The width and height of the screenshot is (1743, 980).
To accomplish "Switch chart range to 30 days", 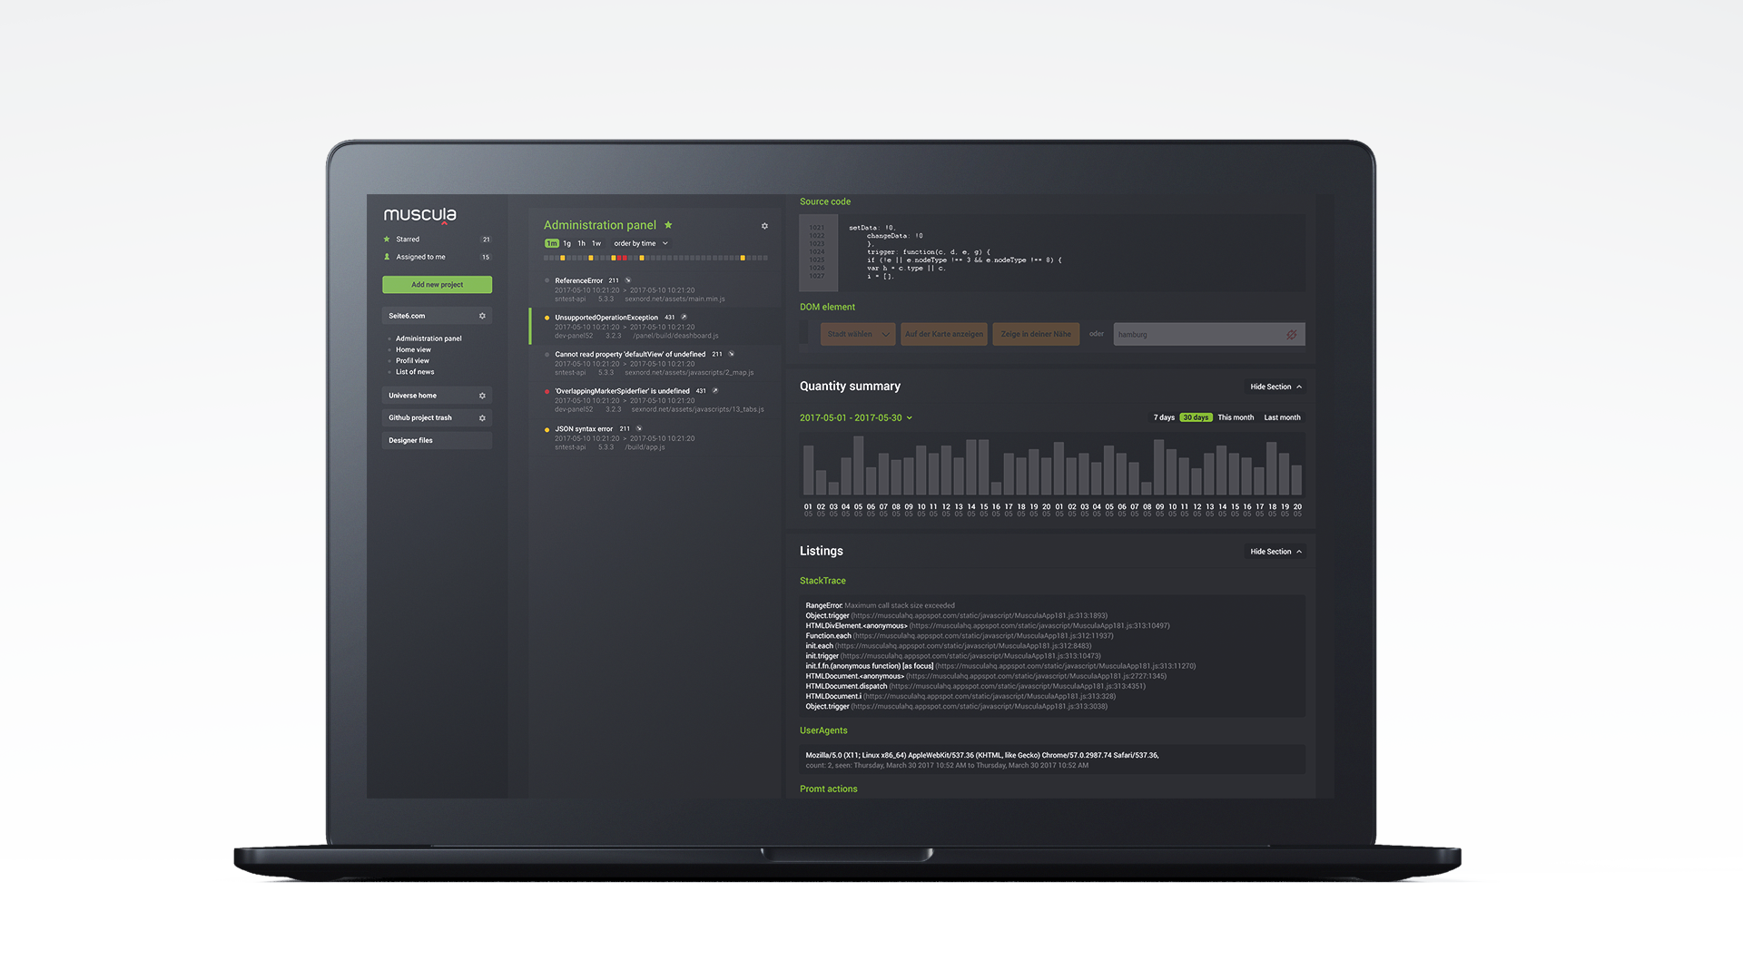I will (1196, 417).
